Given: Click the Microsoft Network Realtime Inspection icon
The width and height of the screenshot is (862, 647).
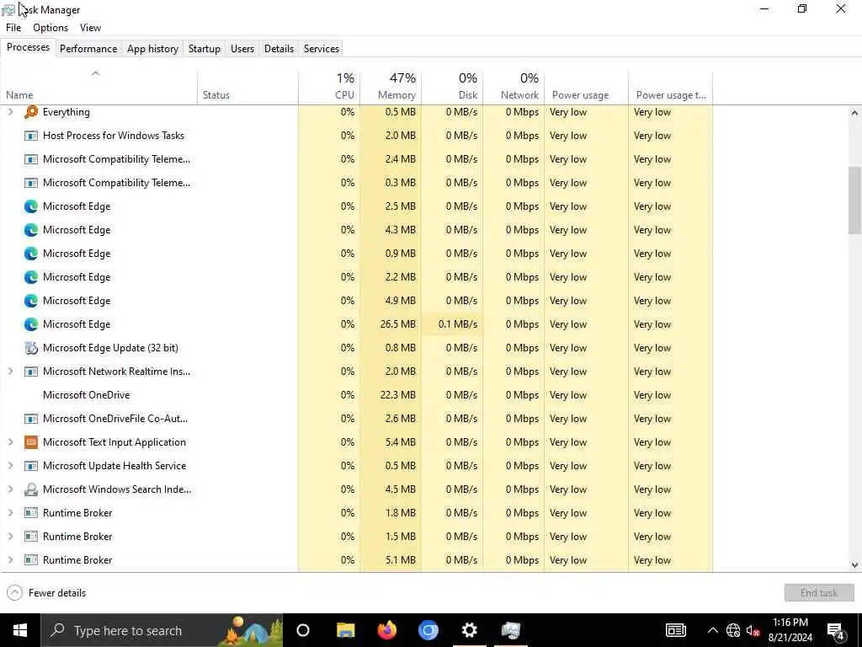Looking at the screenshot, I should (31, 372).
